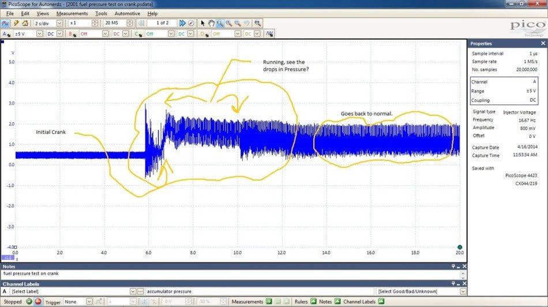Click the math channels icon

click(269, 34)
